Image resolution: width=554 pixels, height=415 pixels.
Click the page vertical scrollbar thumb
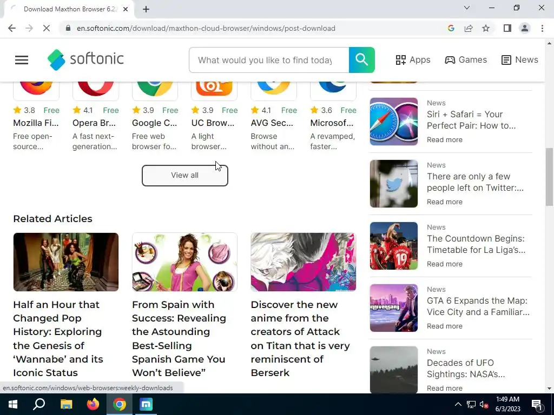549,177
